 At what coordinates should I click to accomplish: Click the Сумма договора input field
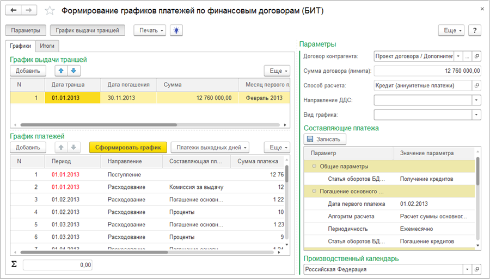coord(427,71)
